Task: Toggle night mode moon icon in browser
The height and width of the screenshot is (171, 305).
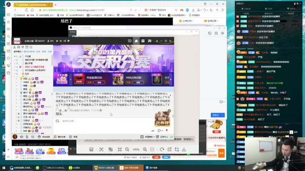Action: click(x=211, y=10)
